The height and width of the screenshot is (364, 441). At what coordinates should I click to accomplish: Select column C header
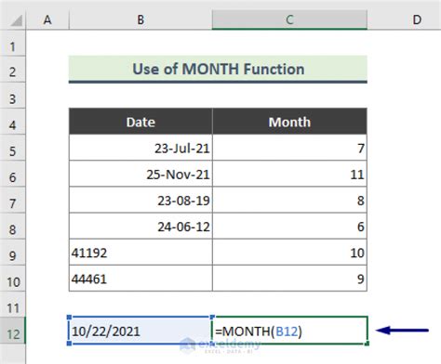(x=289, y=19)
